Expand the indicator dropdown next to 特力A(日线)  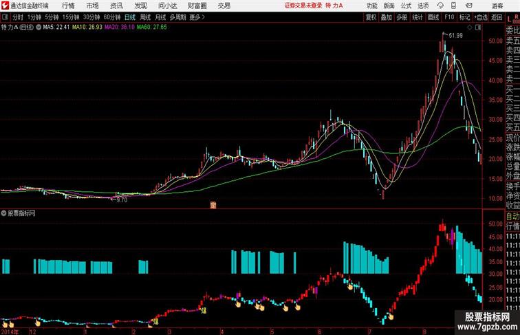(39, 28)
